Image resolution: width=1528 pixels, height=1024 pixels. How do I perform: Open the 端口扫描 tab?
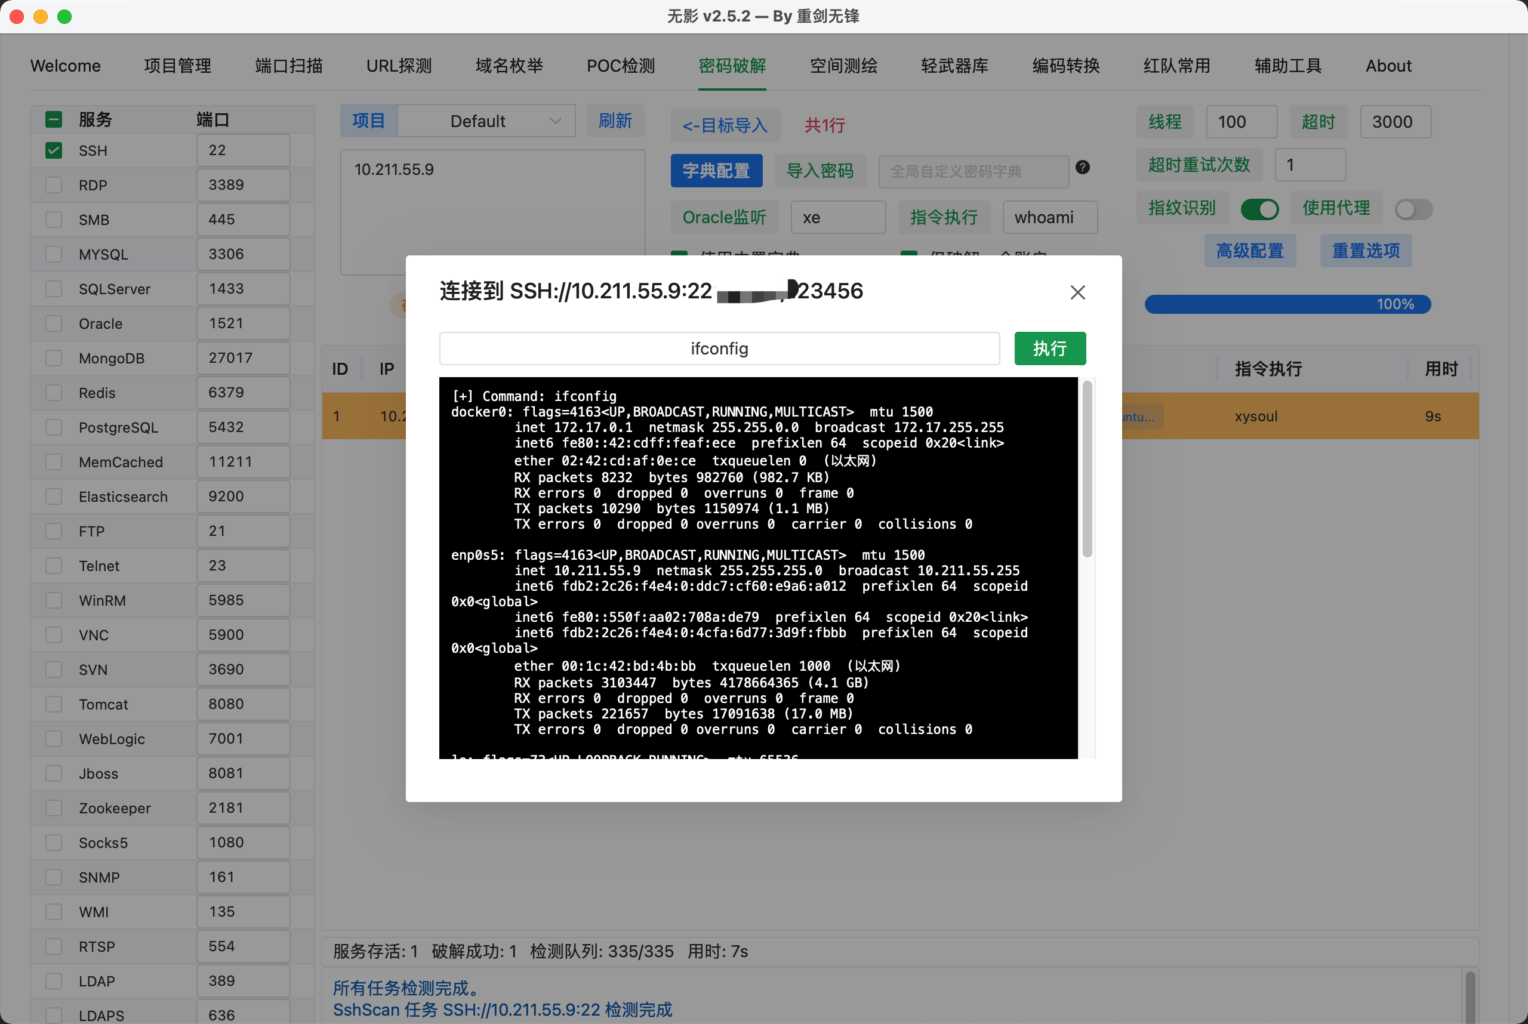click(x=288, y=66)
